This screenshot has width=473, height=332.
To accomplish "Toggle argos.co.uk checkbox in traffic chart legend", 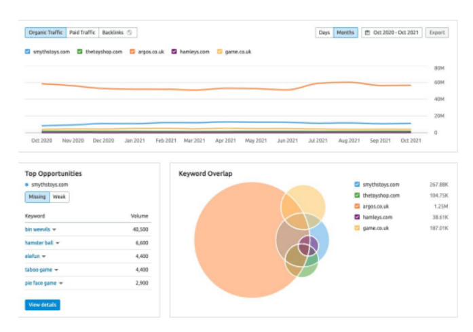I will (132, 52).
